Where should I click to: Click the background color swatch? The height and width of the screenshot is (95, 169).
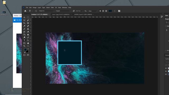(x=27, y=52)
